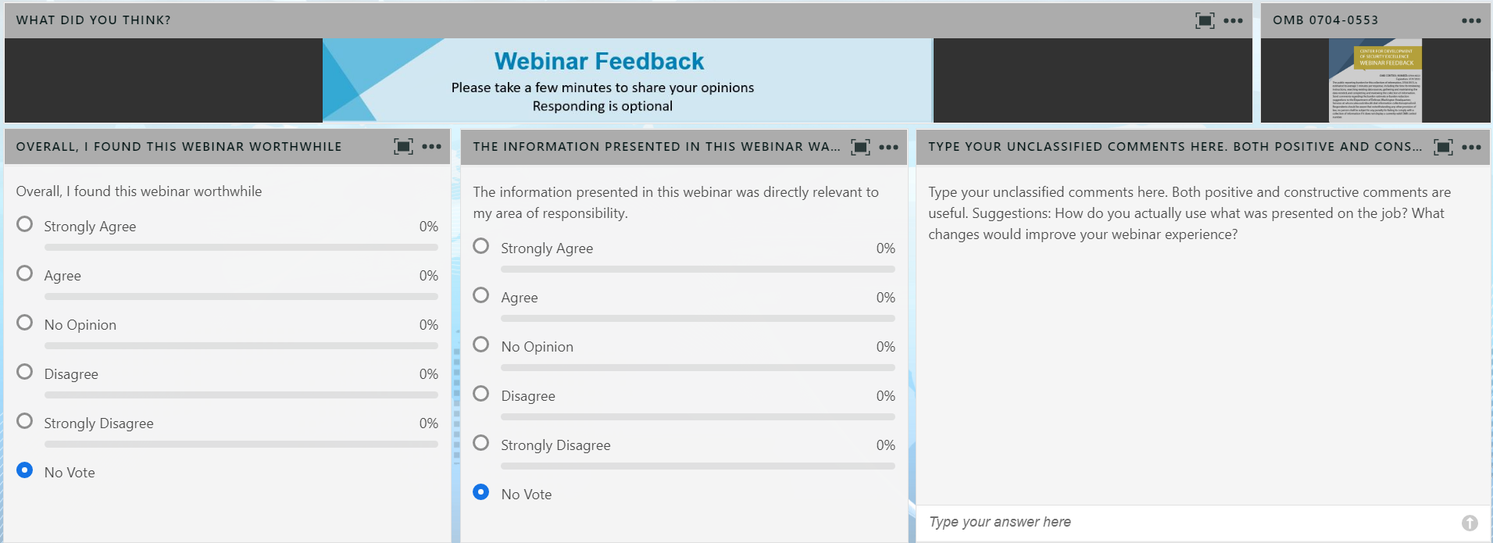The height and width of the screenshot is (543, 1493).
Task: Click Strongly Agree results bar in relevance poll
Action: point(698,270)
